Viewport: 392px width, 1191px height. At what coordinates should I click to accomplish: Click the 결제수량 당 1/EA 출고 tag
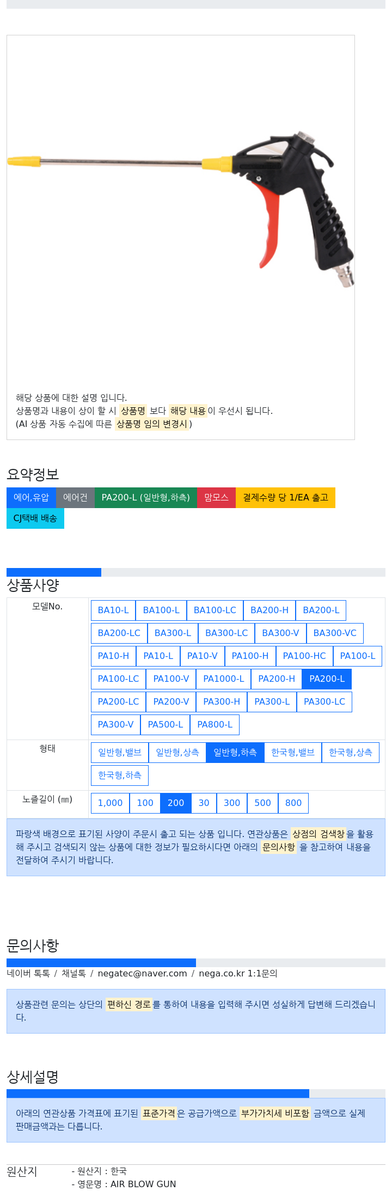pyautogui.click(x=285, y=498)
